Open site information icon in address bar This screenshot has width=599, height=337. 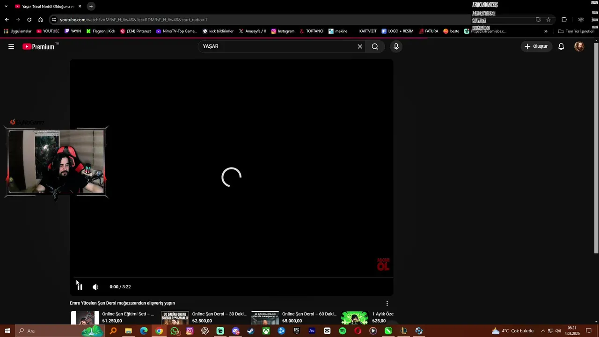click(54, 20)
